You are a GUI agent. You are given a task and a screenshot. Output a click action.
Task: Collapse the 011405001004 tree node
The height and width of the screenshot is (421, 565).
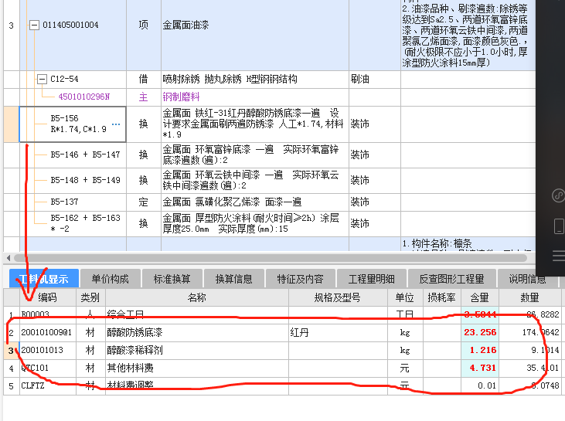tap(34, 25)
